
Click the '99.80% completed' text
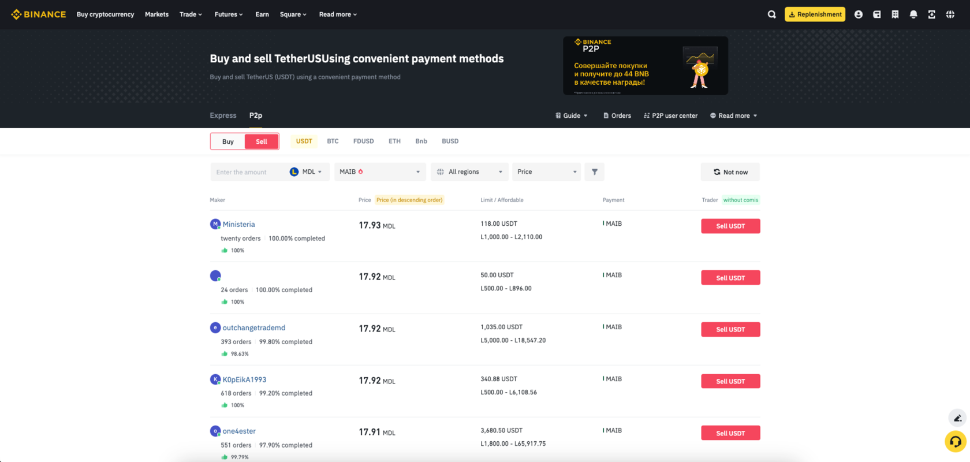point(286,342)
